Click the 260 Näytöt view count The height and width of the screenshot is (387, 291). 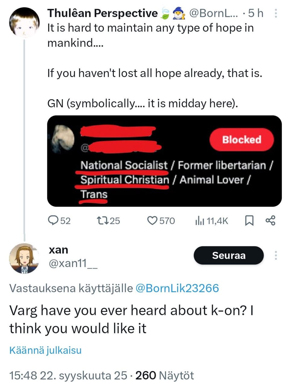tap(165, 376)
